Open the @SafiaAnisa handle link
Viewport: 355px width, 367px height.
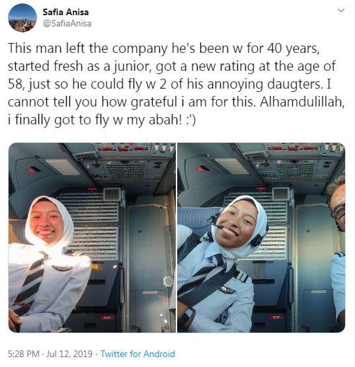[67, 23]
